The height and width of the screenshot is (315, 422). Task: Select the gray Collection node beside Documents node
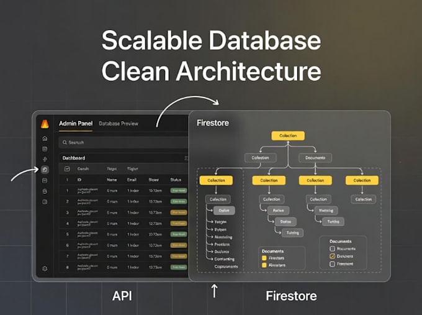[x=260, y=158]
